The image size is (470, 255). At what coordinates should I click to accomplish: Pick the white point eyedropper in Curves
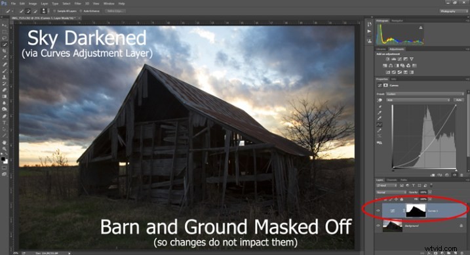tap(380, 119)
